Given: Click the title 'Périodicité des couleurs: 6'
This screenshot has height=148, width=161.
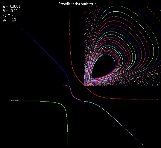Looking at the screenshot, I should tap(78, 4).
